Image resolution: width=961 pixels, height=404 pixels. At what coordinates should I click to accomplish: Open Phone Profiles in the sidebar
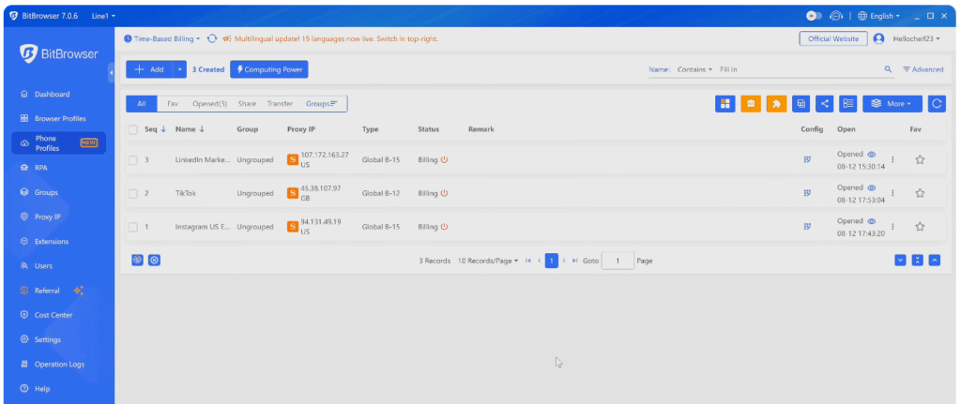(x=58, y=142)
